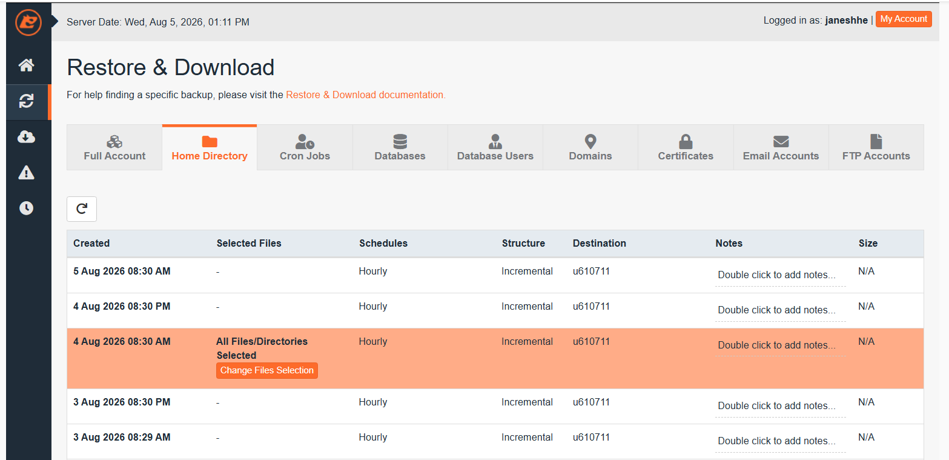Click "Incremental" in the 4 Aug 08:30 PM row
Image resolution: width=949 pixels, height=460 pixels.
pyautogui.click(x=527, y=307)
